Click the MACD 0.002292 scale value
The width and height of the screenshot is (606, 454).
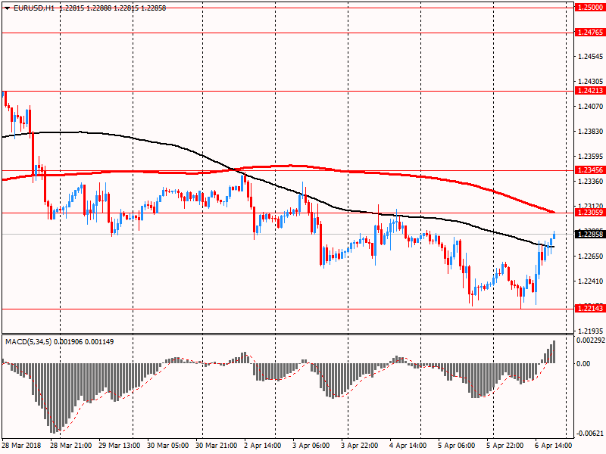point(591,340)
